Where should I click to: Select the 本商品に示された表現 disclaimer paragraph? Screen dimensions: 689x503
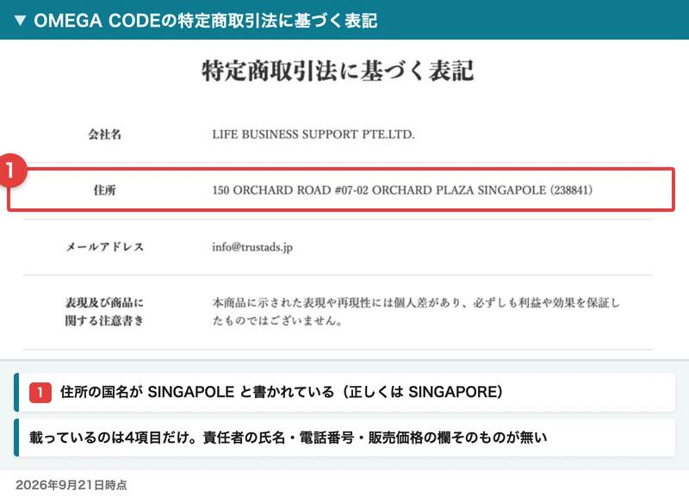(x=416, y=312)
